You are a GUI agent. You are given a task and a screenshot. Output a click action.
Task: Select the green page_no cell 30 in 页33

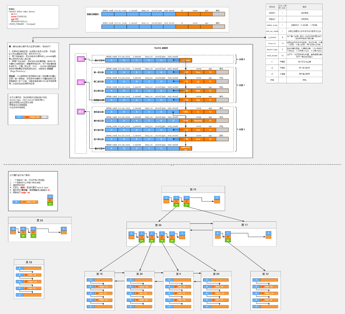pyautogui.click(x=176, y=205)
